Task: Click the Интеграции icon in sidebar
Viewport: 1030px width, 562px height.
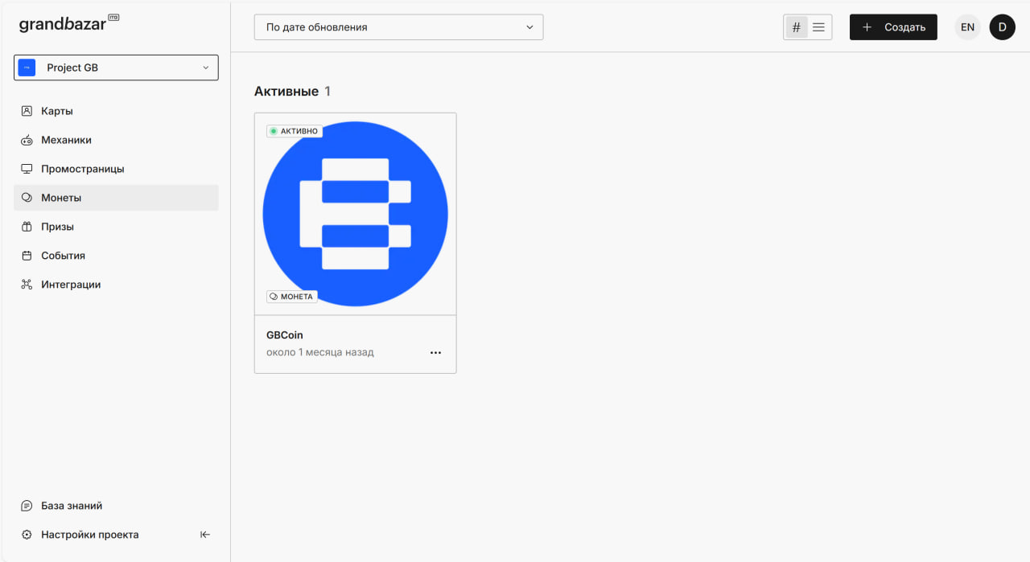Action: point(27,285)
